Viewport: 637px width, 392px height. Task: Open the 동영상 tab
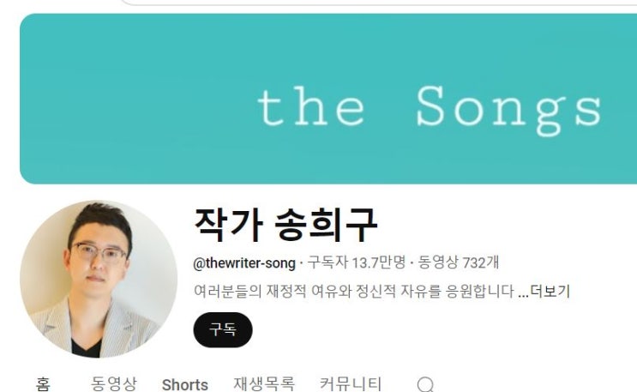pos(114,384)
